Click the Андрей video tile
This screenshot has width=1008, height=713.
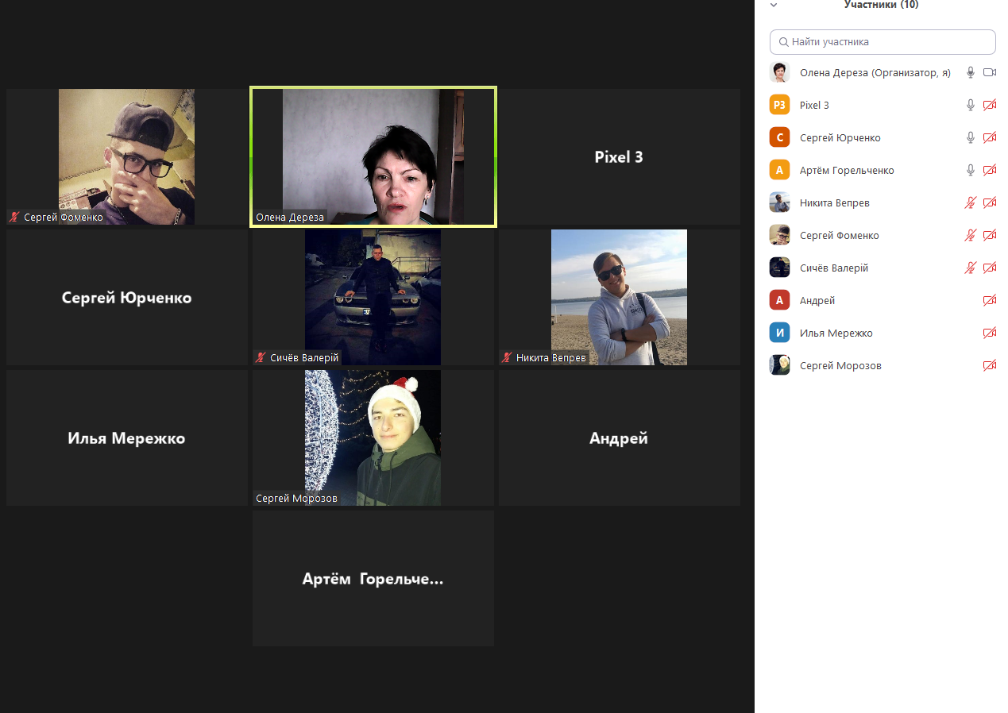click(x=620, y=438)
